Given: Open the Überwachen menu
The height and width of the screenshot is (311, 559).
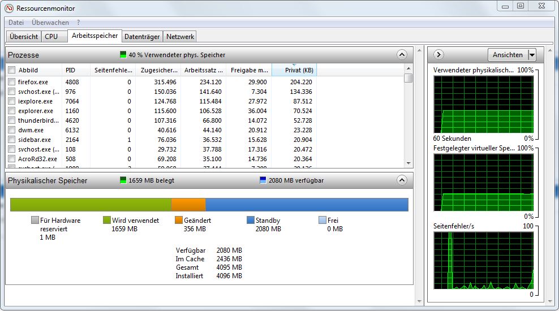Looking at the screenshot, I should (50, 23).
